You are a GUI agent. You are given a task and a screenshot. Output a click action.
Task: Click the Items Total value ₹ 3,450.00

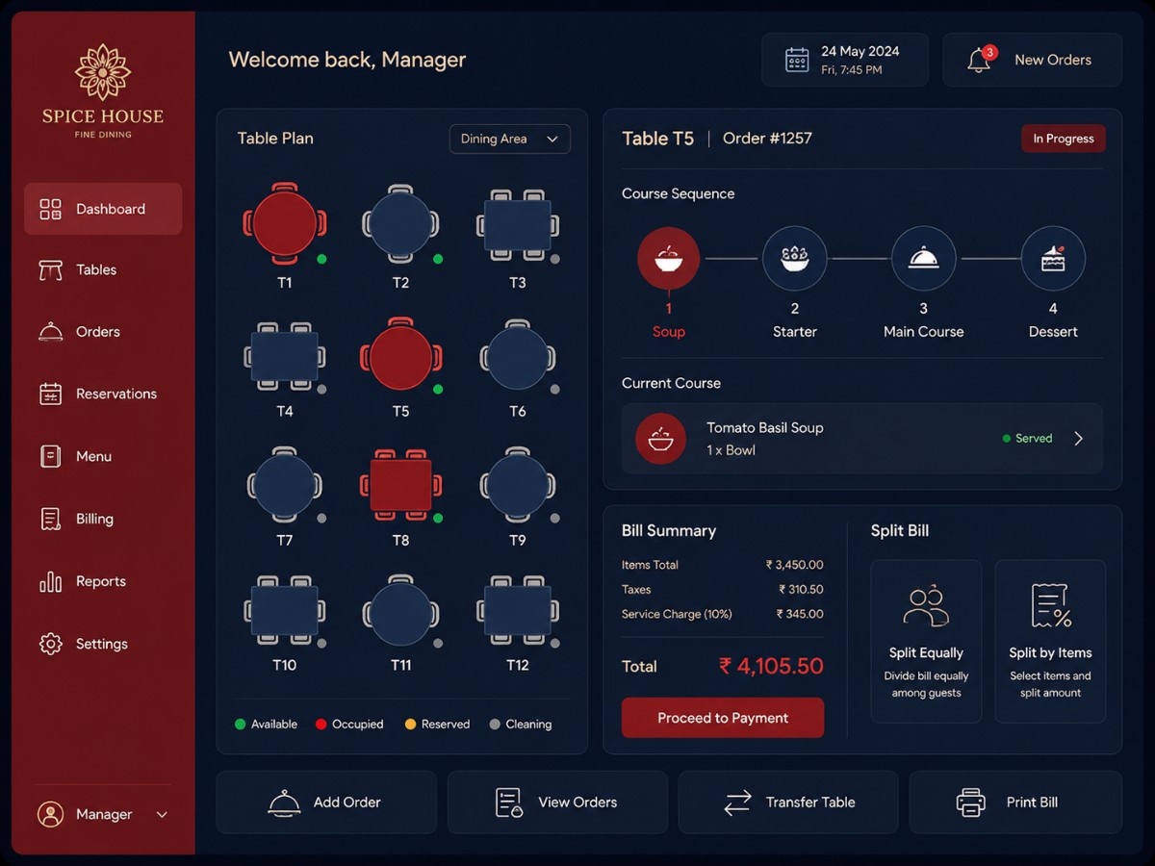(794, 565)
